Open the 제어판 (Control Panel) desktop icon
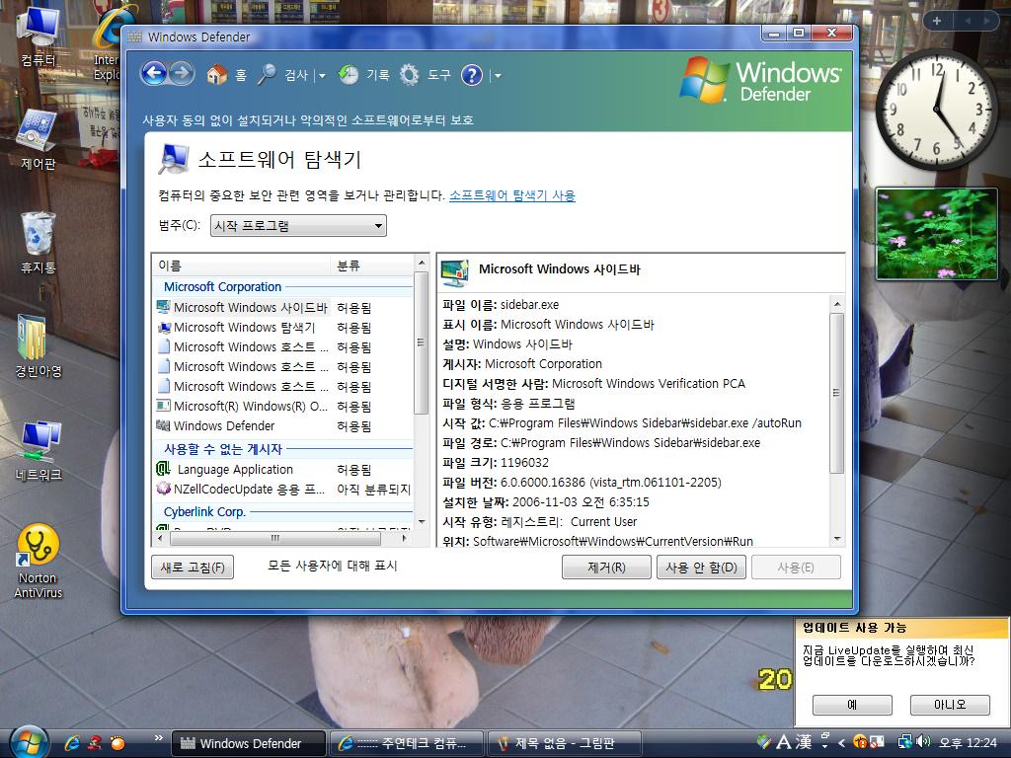The image size is (1011, 758). pyautogui.click(x=38, y=139)
